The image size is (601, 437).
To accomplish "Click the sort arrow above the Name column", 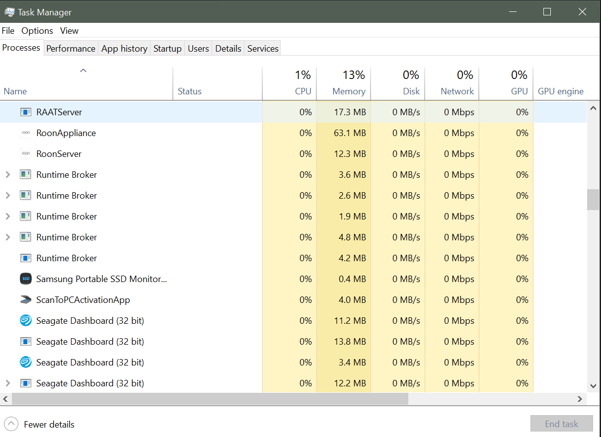I will pyautogui.click(x=83, y=71).
